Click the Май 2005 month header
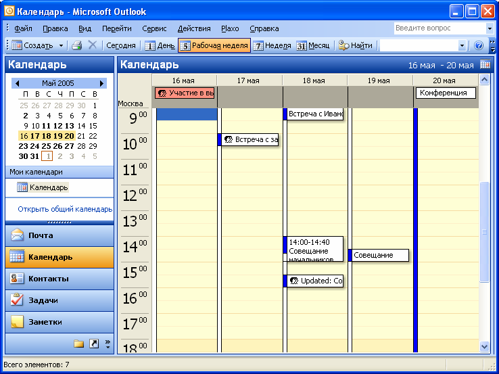499x374 pixels. click(x=58, y=83)
